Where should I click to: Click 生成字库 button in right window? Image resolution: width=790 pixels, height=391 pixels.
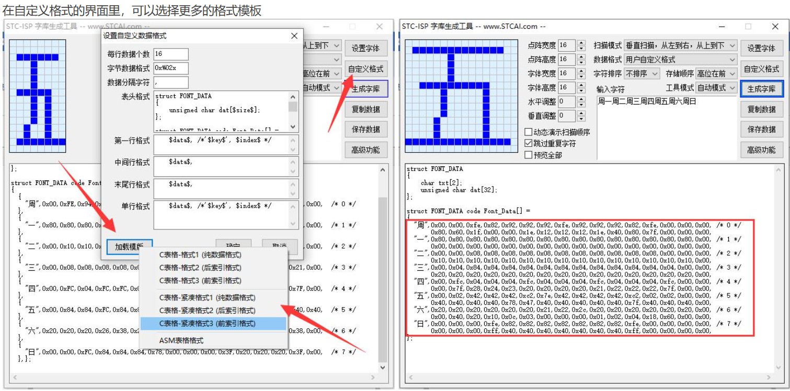point(761,89)
